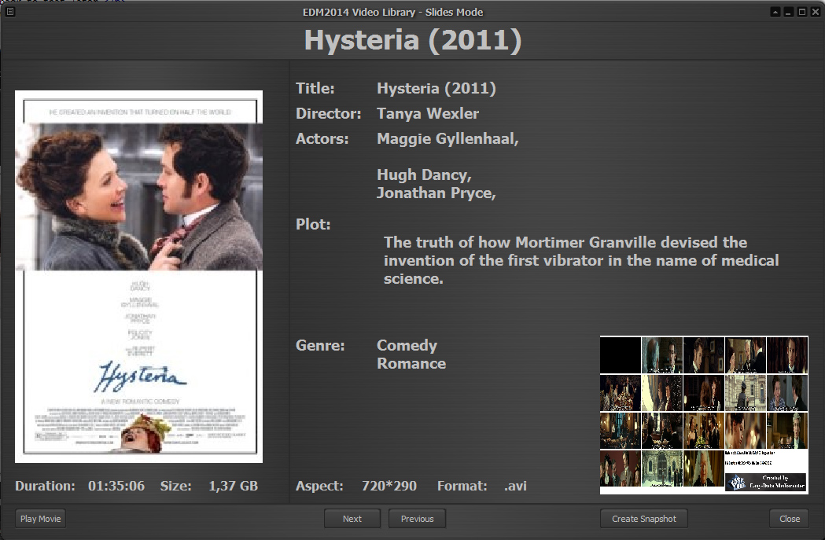
Task: Minimize the EDM2014 Video Library window
Action: pos(788,12)
